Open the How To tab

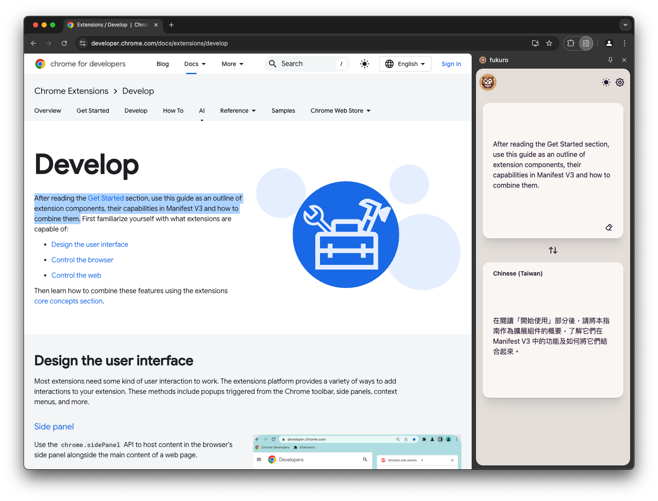pos(173,111)
